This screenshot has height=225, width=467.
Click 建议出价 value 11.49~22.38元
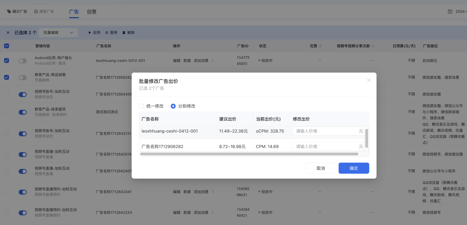pos(233,131)
